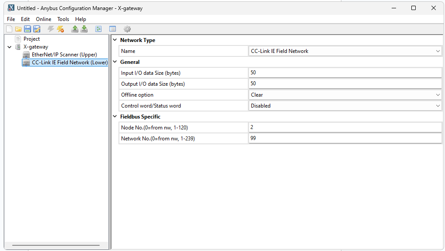This screenshot has width=445, height=251.
Task: Open the File menu
Action: coord(11,19)
